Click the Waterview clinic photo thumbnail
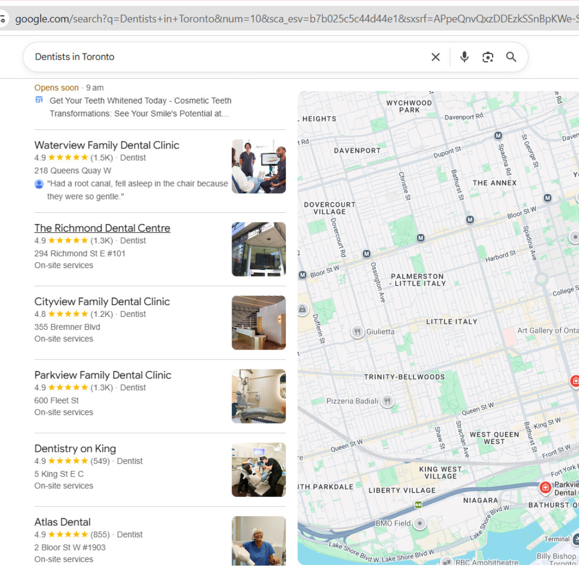This screenshot has height=579, width=579. 258,167
